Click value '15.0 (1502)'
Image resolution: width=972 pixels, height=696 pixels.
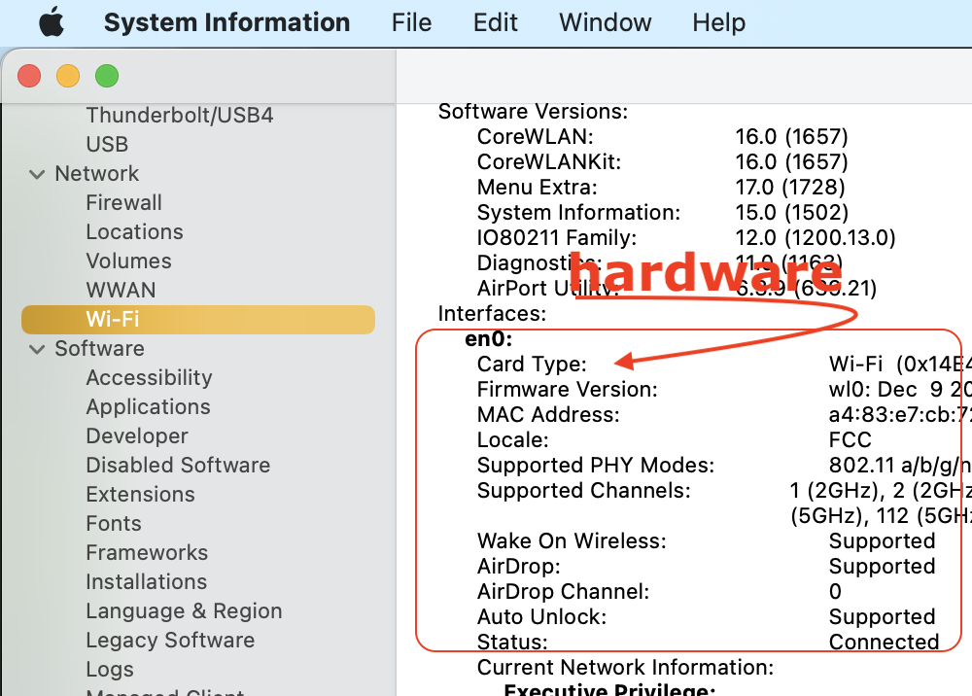(x=791, y=213)
